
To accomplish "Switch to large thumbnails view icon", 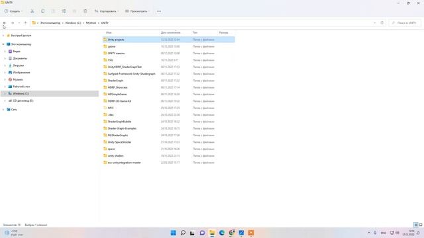I will point(421,225).
